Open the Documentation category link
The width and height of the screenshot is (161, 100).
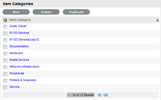(x=19, y=46)
